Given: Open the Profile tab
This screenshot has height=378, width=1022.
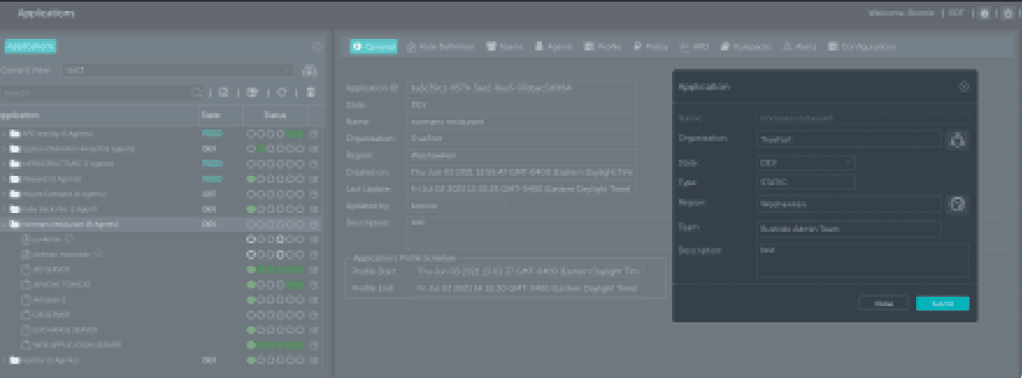Looking at the screenshot, I should [604, 47].
